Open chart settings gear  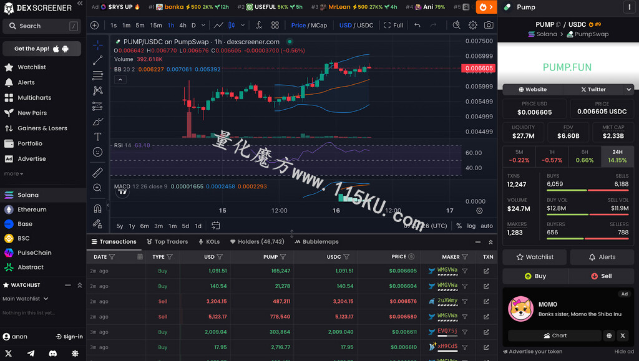point(473,25)
